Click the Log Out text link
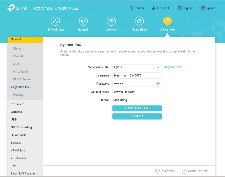This screenshot has width=225, height=177. tap(188, 8)
